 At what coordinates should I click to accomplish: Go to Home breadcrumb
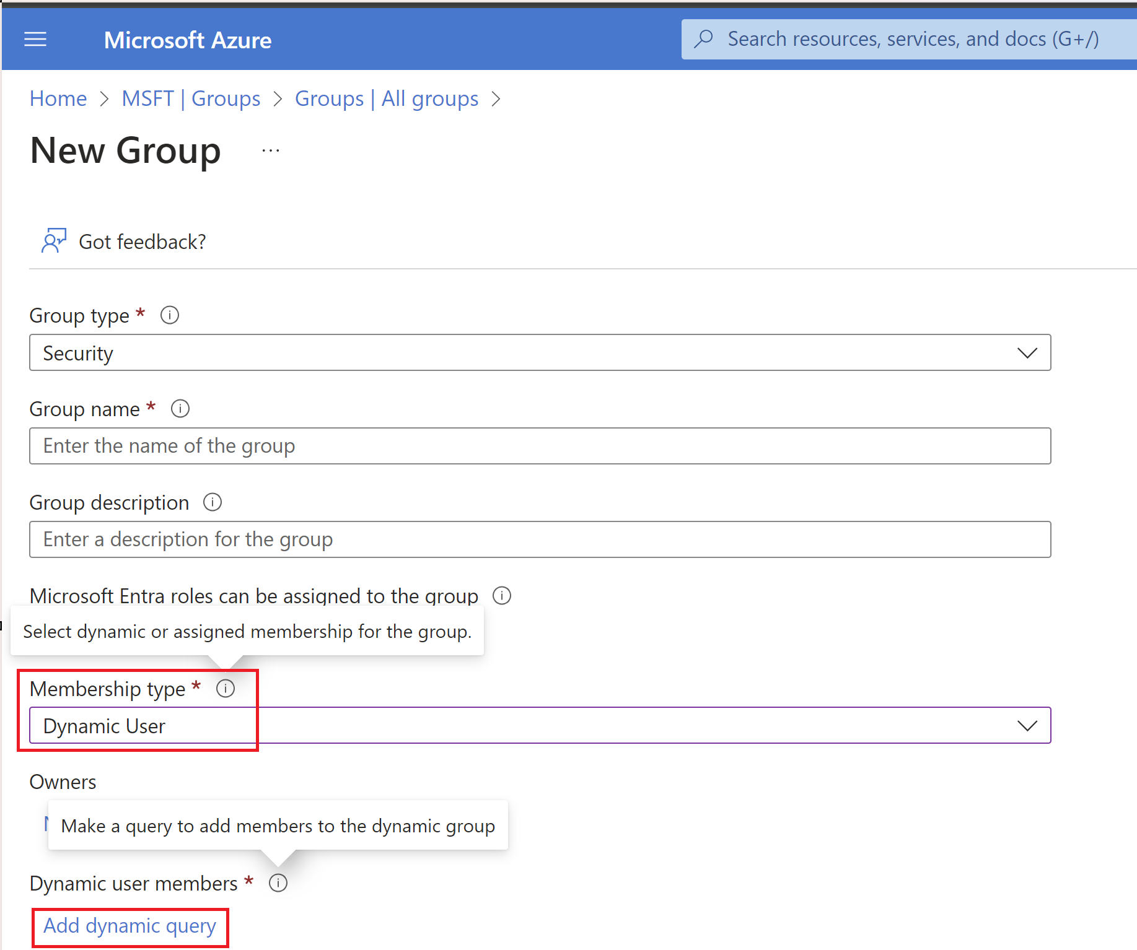click(58, 98)
